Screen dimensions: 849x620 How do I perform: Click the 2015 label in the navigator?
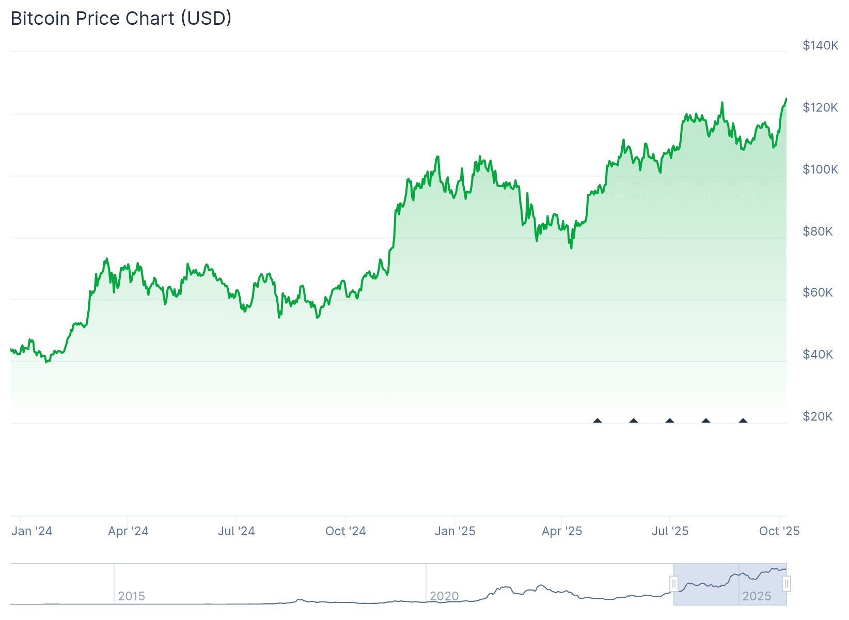(x=132, y=596)
